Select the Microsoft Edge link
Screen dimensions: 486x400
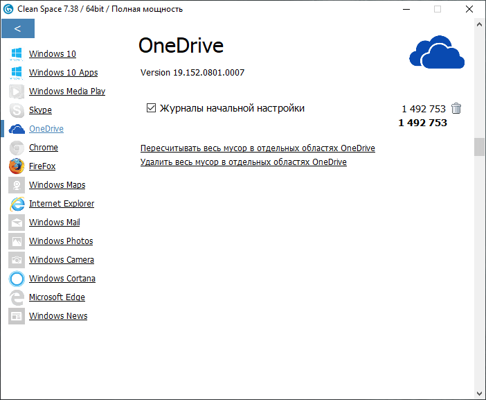pos(57,297)
